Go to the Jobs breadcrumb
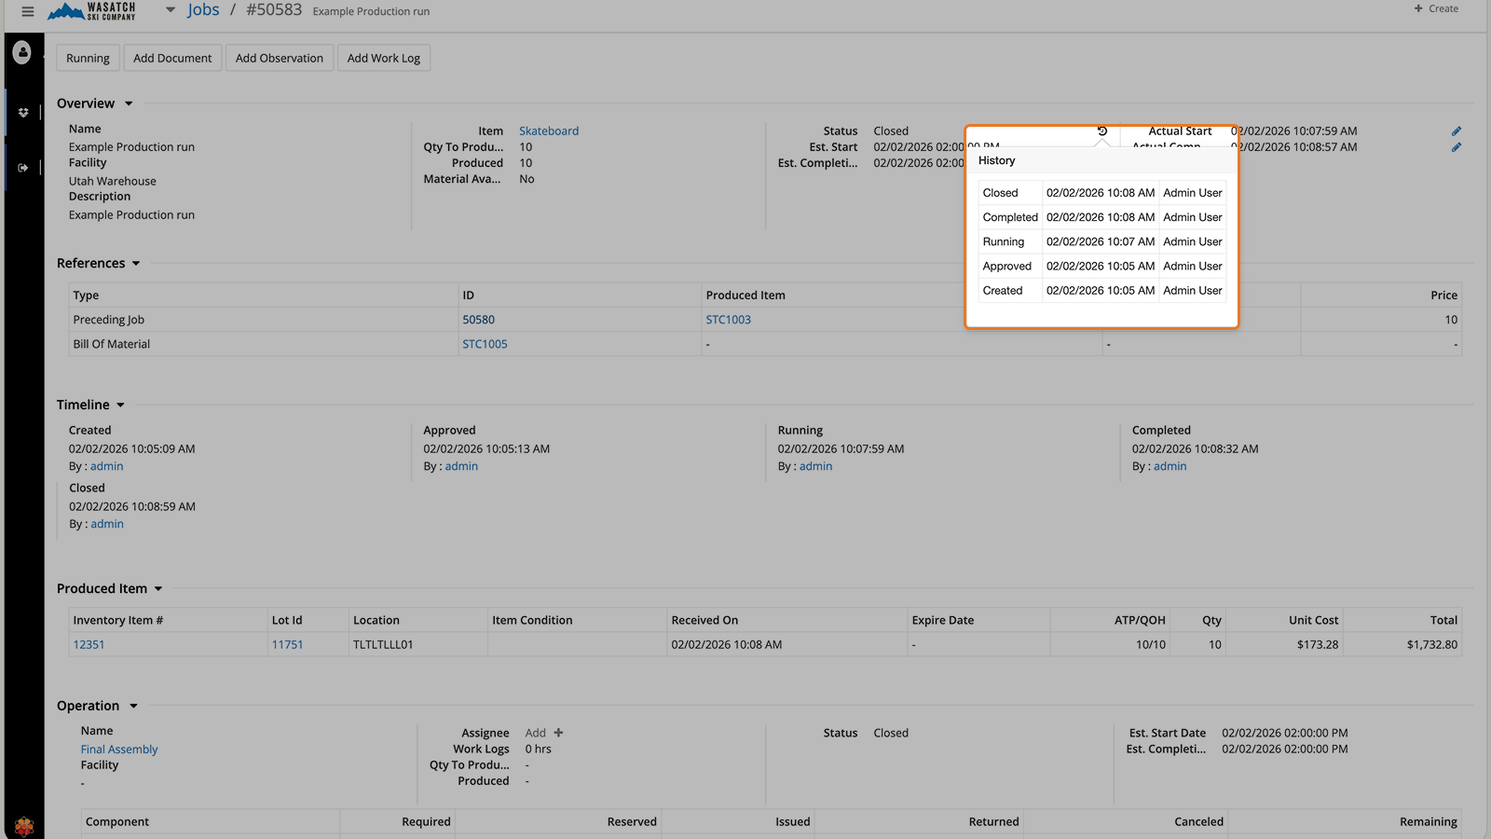This screenshot has width=1491, height=839. pos(203,10)
